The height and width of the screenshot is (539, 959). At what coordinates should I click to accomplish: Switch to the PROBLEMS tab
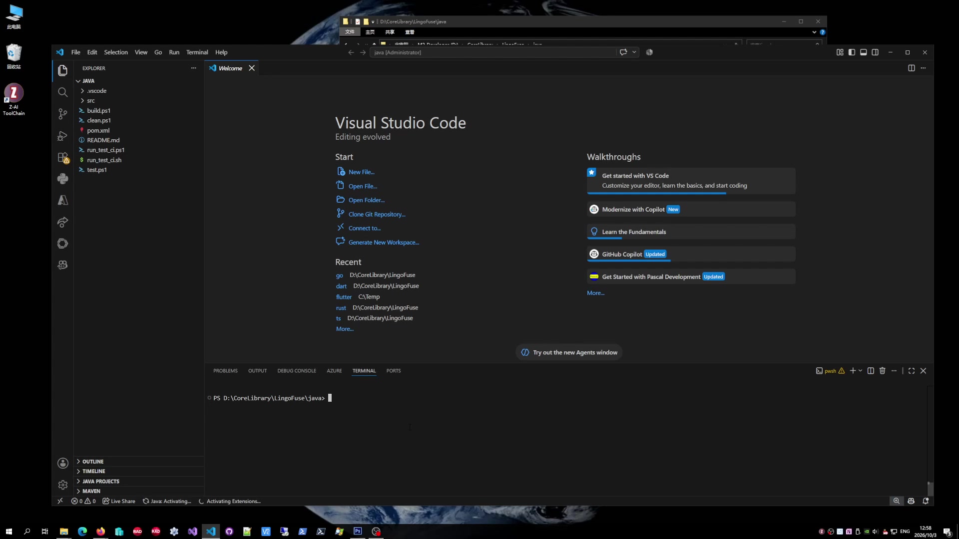click(225, 371)
